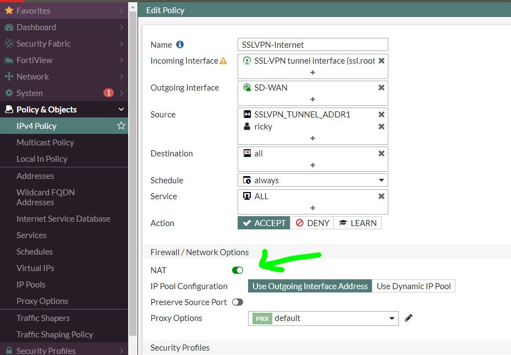Add another Incoming Interface with plus
Image resolution: width=511 pixels, height=355 pixels.
[312, 72]
